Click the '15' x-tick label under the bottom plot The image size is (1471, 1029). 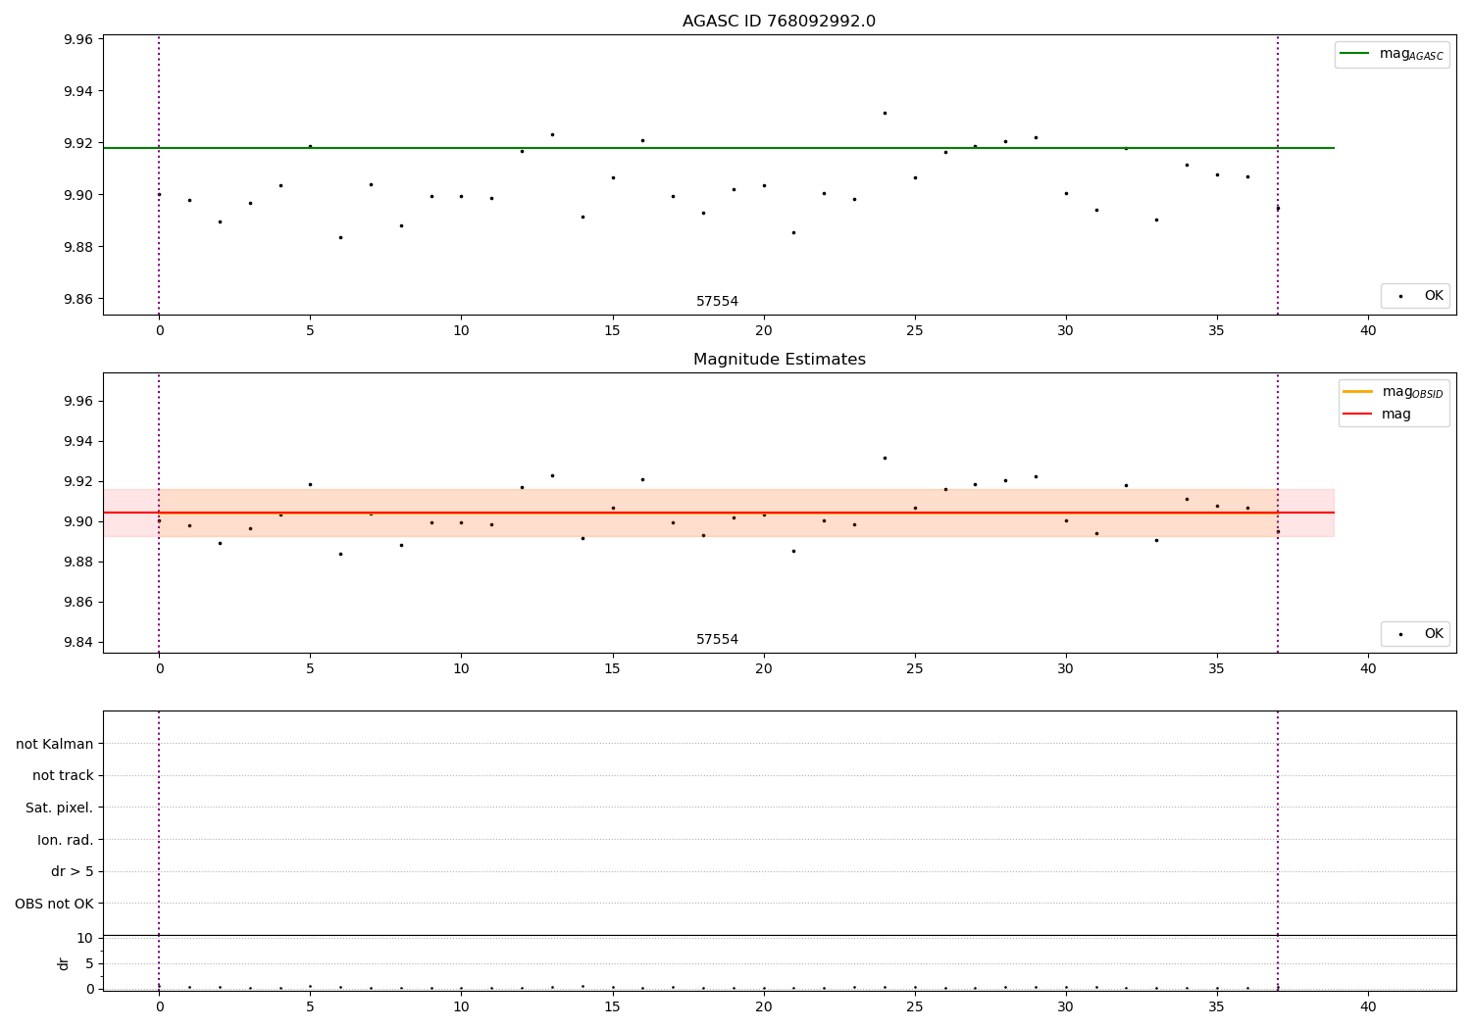click(613, 1007)
